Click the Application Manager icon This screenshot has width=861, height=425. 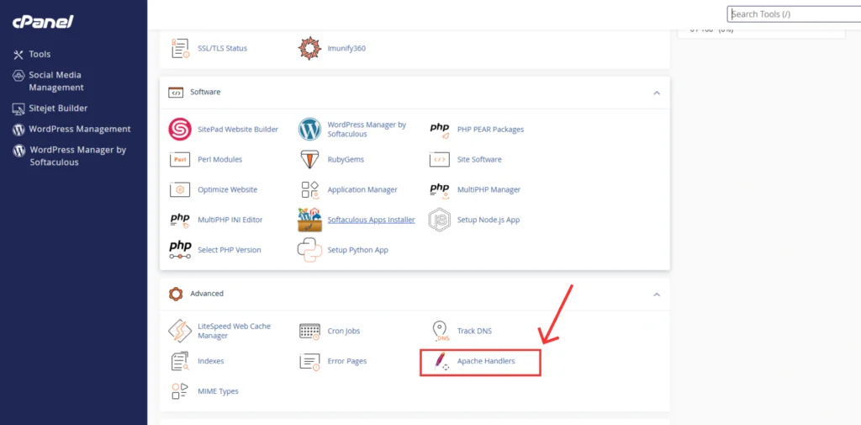pyautogui.click(x=310, y=189)
